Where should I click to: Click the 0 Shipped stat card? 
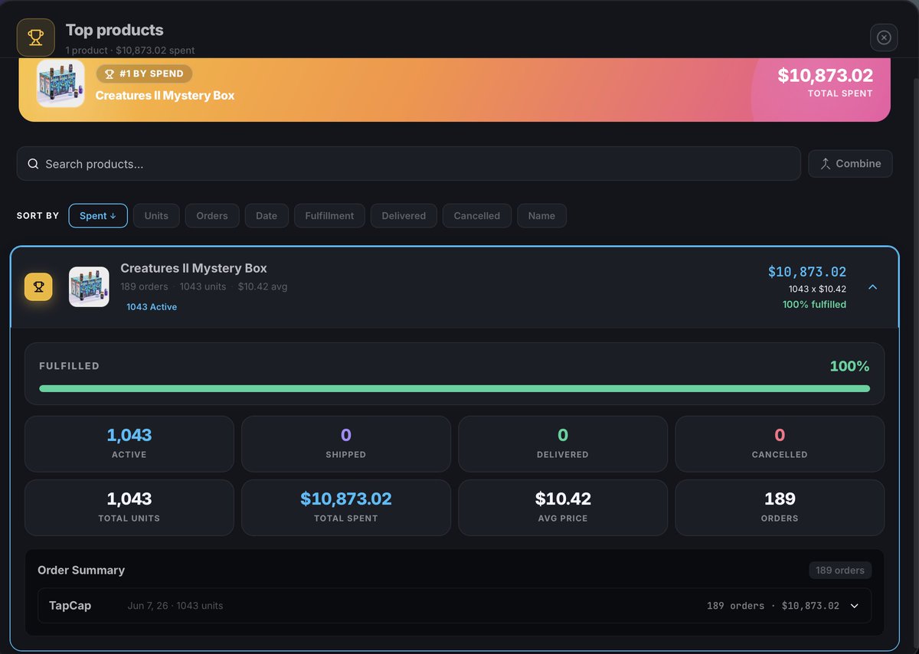click(346, 444)
